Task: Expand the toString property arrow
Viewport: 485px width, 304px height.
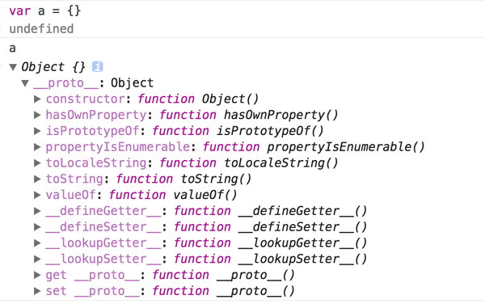Action: [x=37, y=179]
